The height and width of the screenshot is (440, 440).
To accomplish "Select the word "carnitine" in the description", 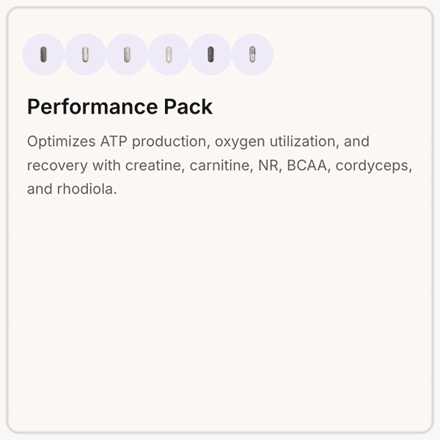I will point(219,166).
